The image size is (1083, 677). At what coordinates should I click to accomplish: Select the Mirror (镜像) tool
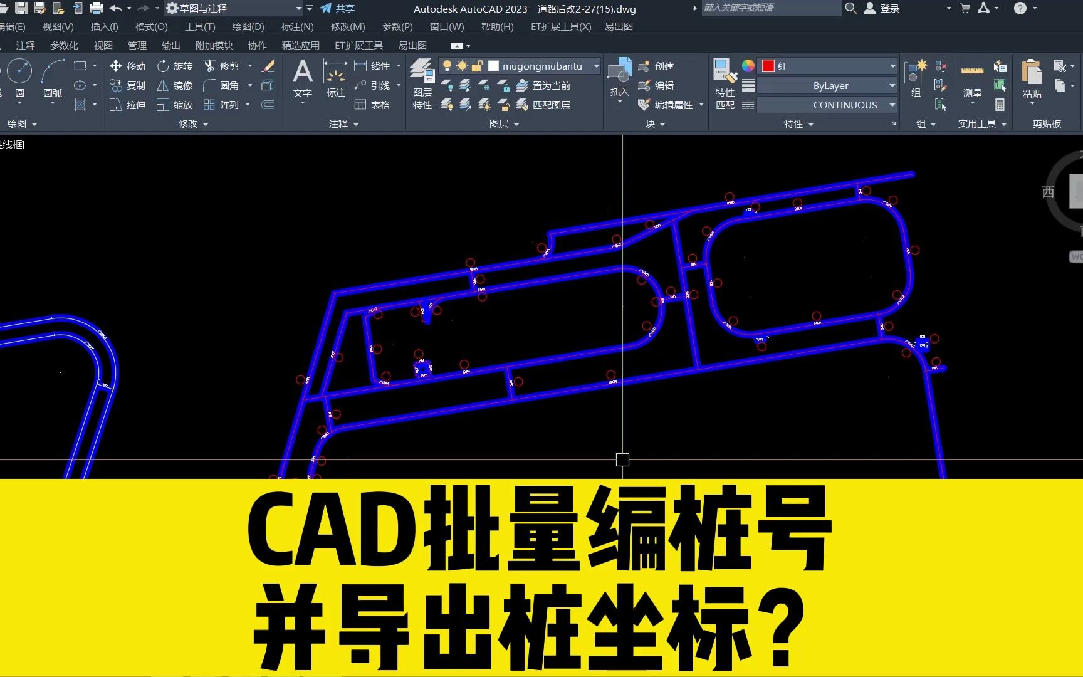(x=174, y=85)
